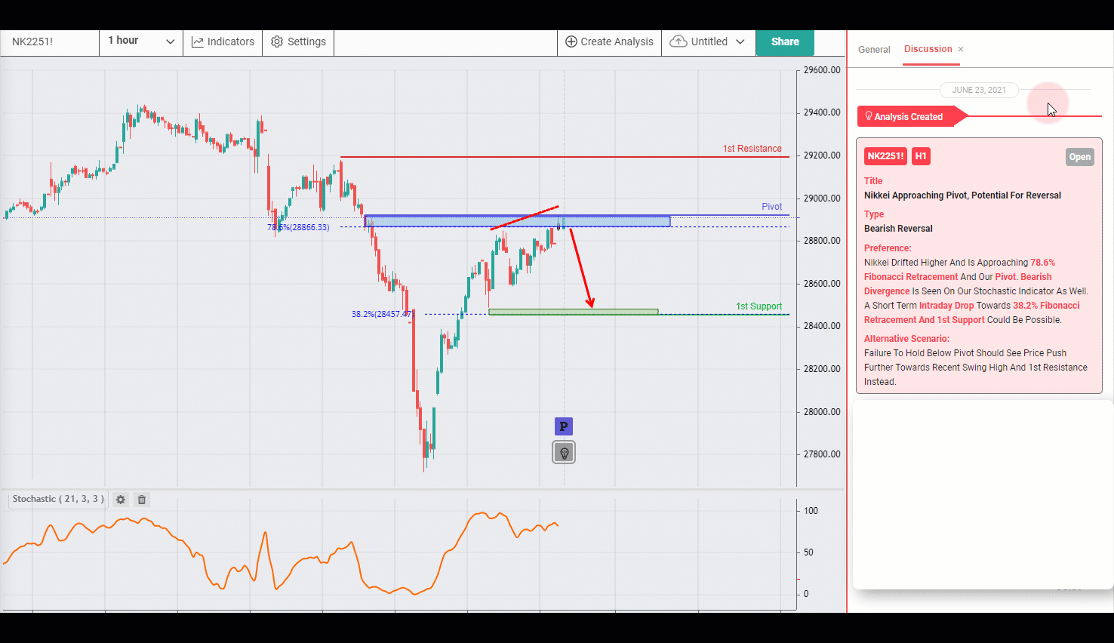The width and height of the screenshot is (1114, 643).
Task: Close the Discussion tab with the x
Action: (x=961, y=49)
